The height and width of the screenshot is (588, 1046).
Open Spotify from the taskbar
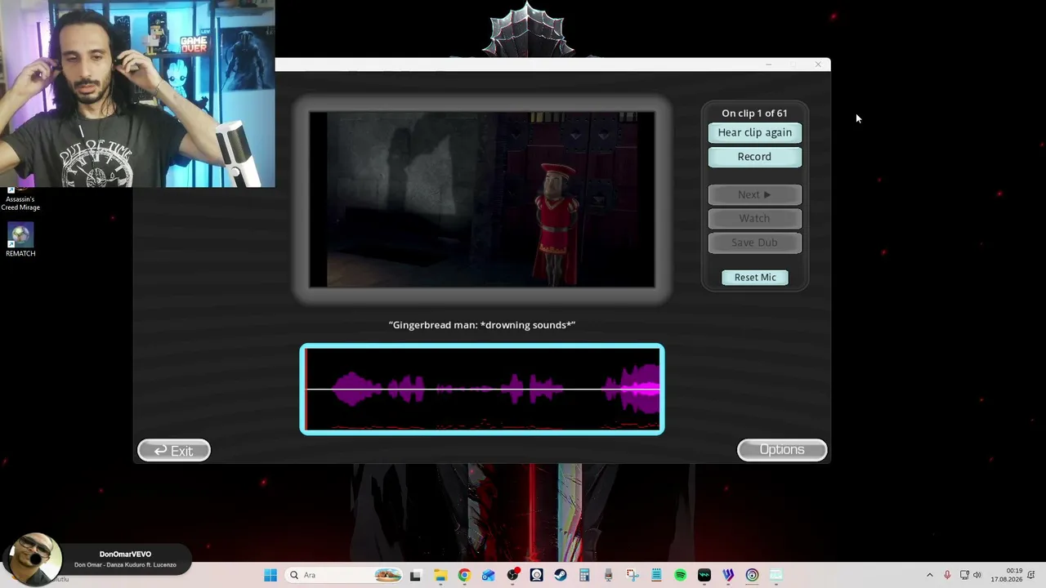680,575
